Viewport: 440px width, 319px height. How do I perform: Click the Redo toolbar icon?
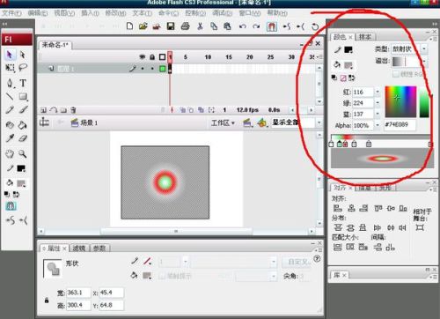256,26
